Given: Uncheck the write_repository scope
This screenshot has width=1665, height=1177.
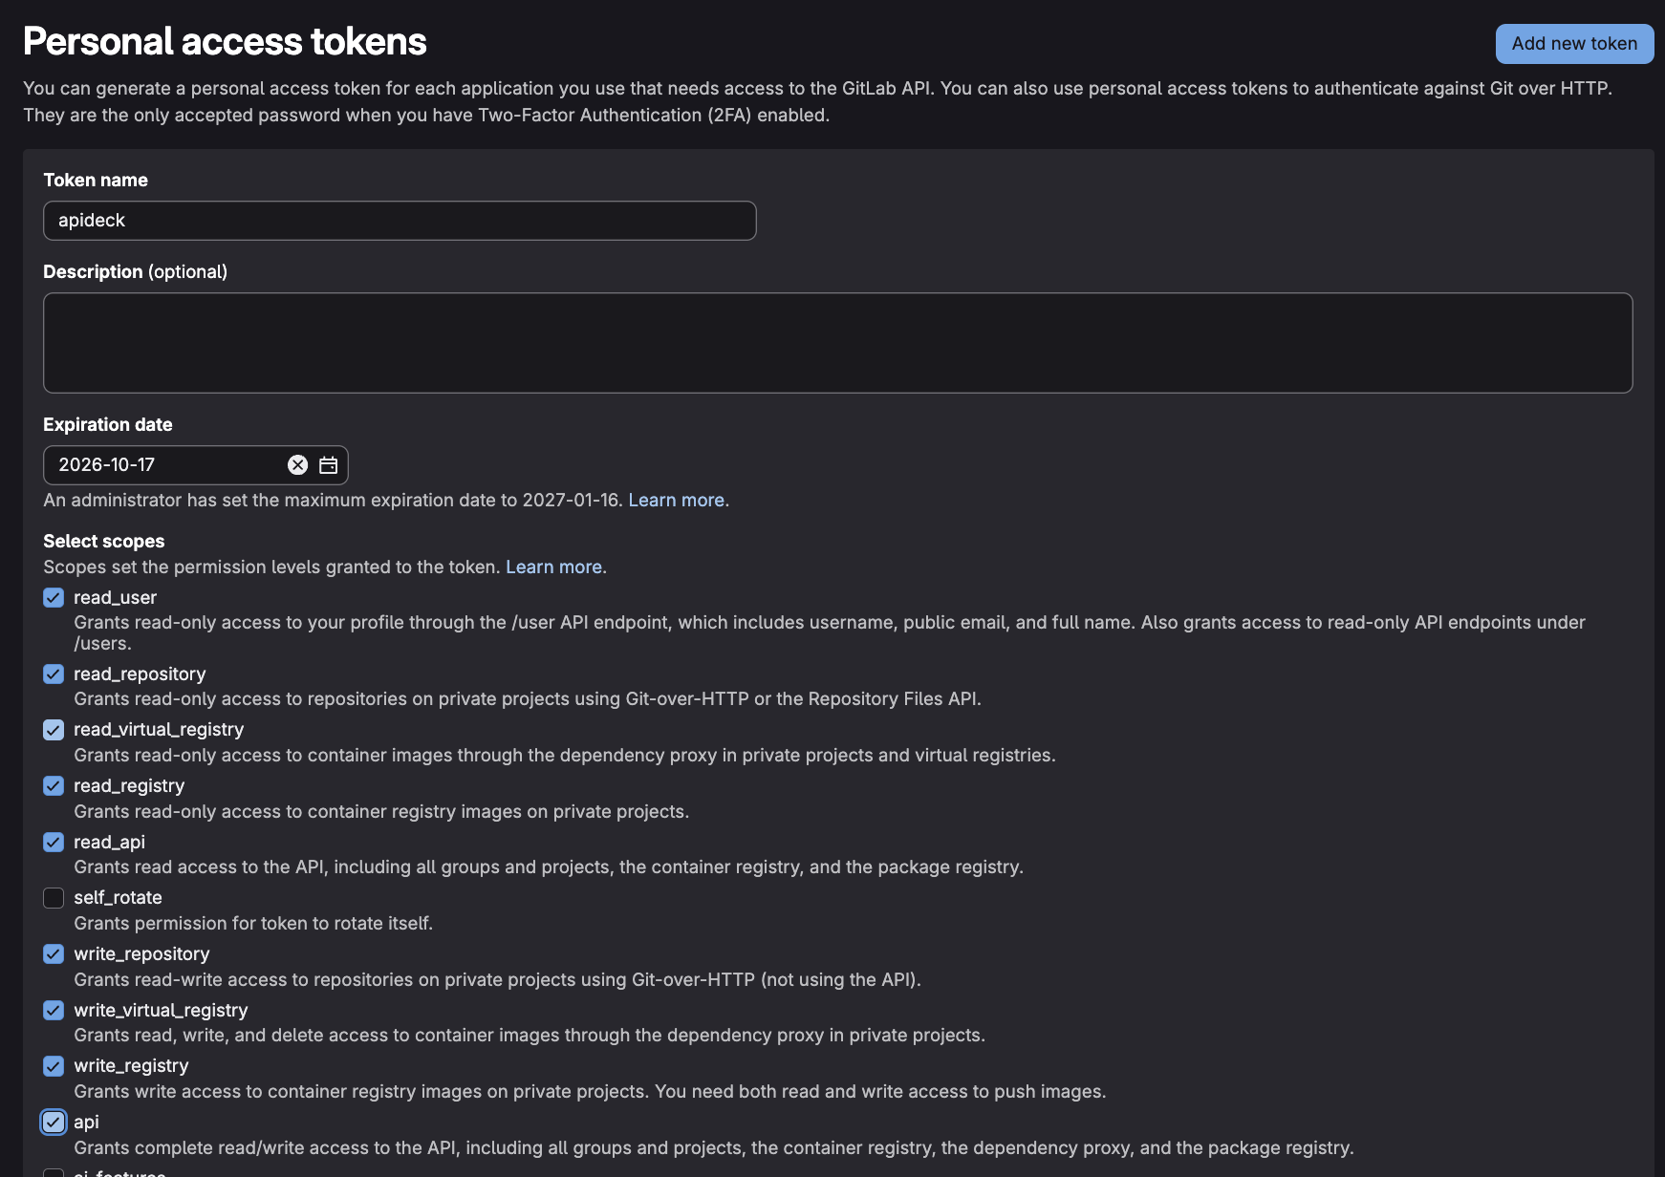Looking at the screenshot, I should 53,953.
